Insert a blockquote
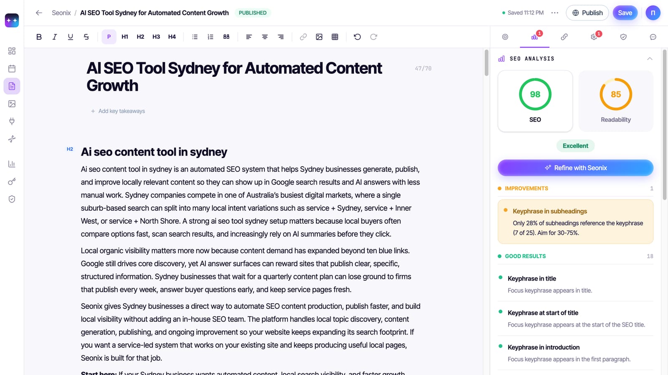 click(226, 37)
